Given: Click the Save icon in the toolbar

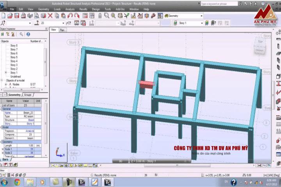Looking at the screenshot, I should pos(17,16).
